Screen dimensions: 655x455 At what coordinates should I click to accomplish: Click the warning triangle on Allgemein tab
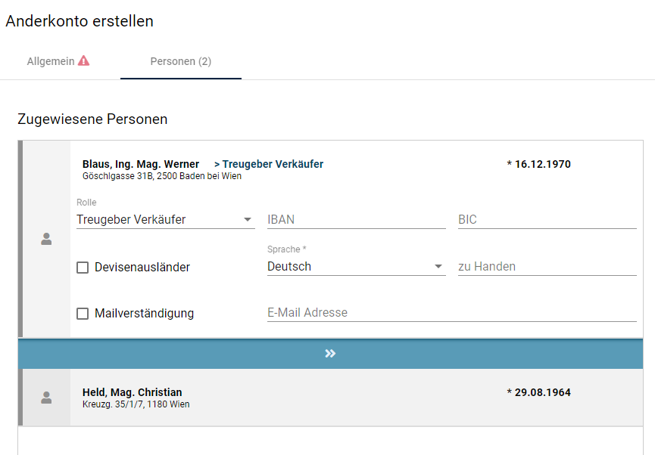83,60
